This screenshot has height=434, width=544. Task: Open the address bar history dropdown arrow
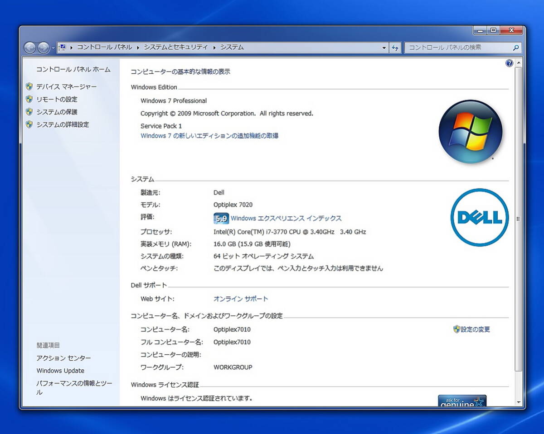384,48
